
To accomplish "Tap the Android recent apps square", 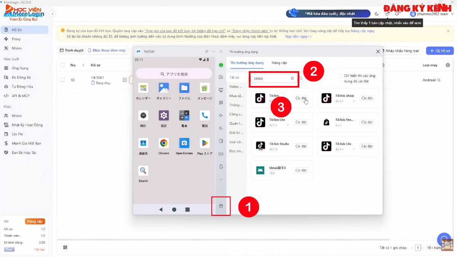I will tap(187, 209).
